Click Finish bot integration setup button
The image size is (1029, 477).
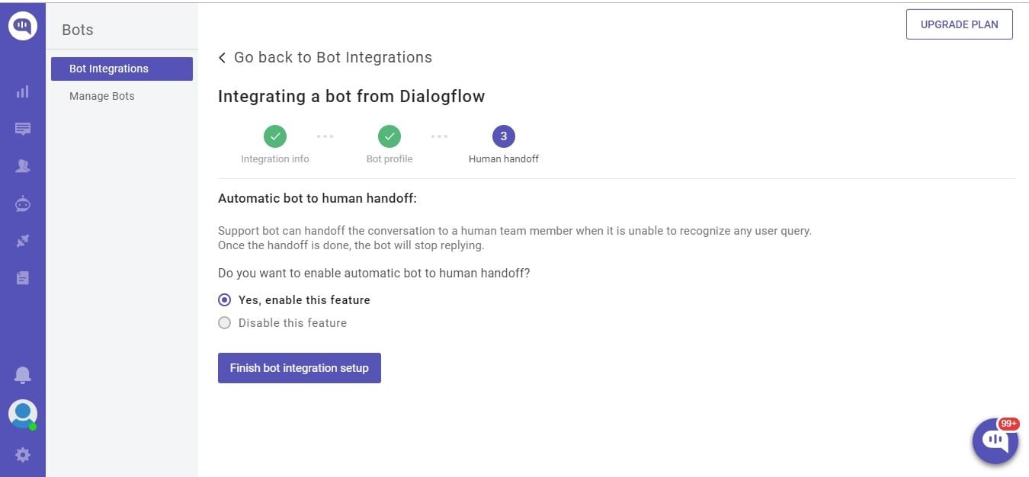pos(300,368)
